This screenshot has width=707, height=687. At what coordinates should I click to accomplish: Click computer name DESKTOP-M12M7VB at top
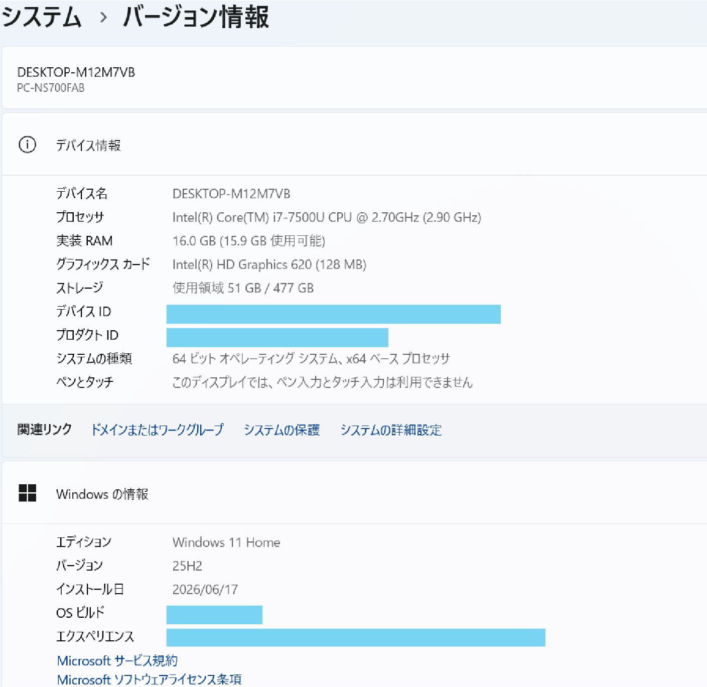[76, 72]
